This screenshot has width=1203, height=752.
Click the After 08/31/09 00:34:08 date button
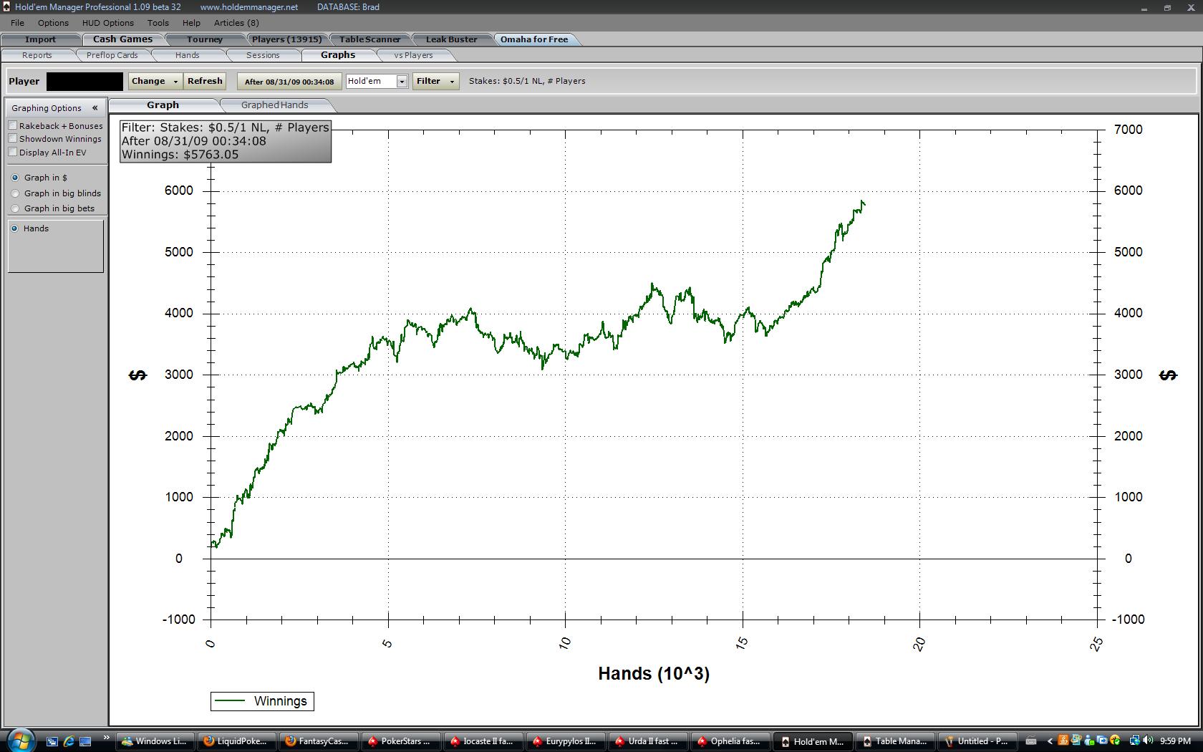(289, 81)
